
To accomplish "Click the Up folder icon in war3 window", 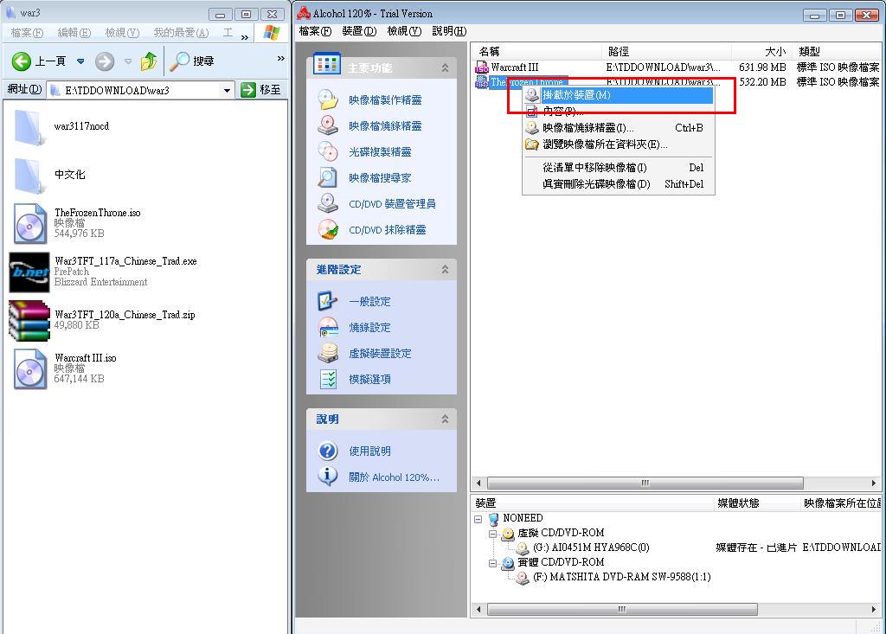I will click(x=149, y=61).
